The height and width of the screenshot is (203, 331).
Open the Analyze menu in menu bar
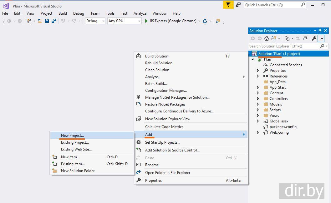coord(140,13)
